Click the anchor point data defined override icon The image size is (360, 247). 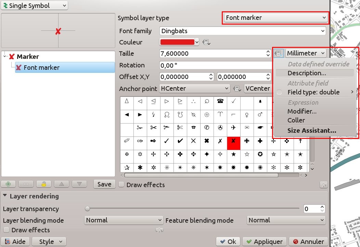[x=237, y=89]
